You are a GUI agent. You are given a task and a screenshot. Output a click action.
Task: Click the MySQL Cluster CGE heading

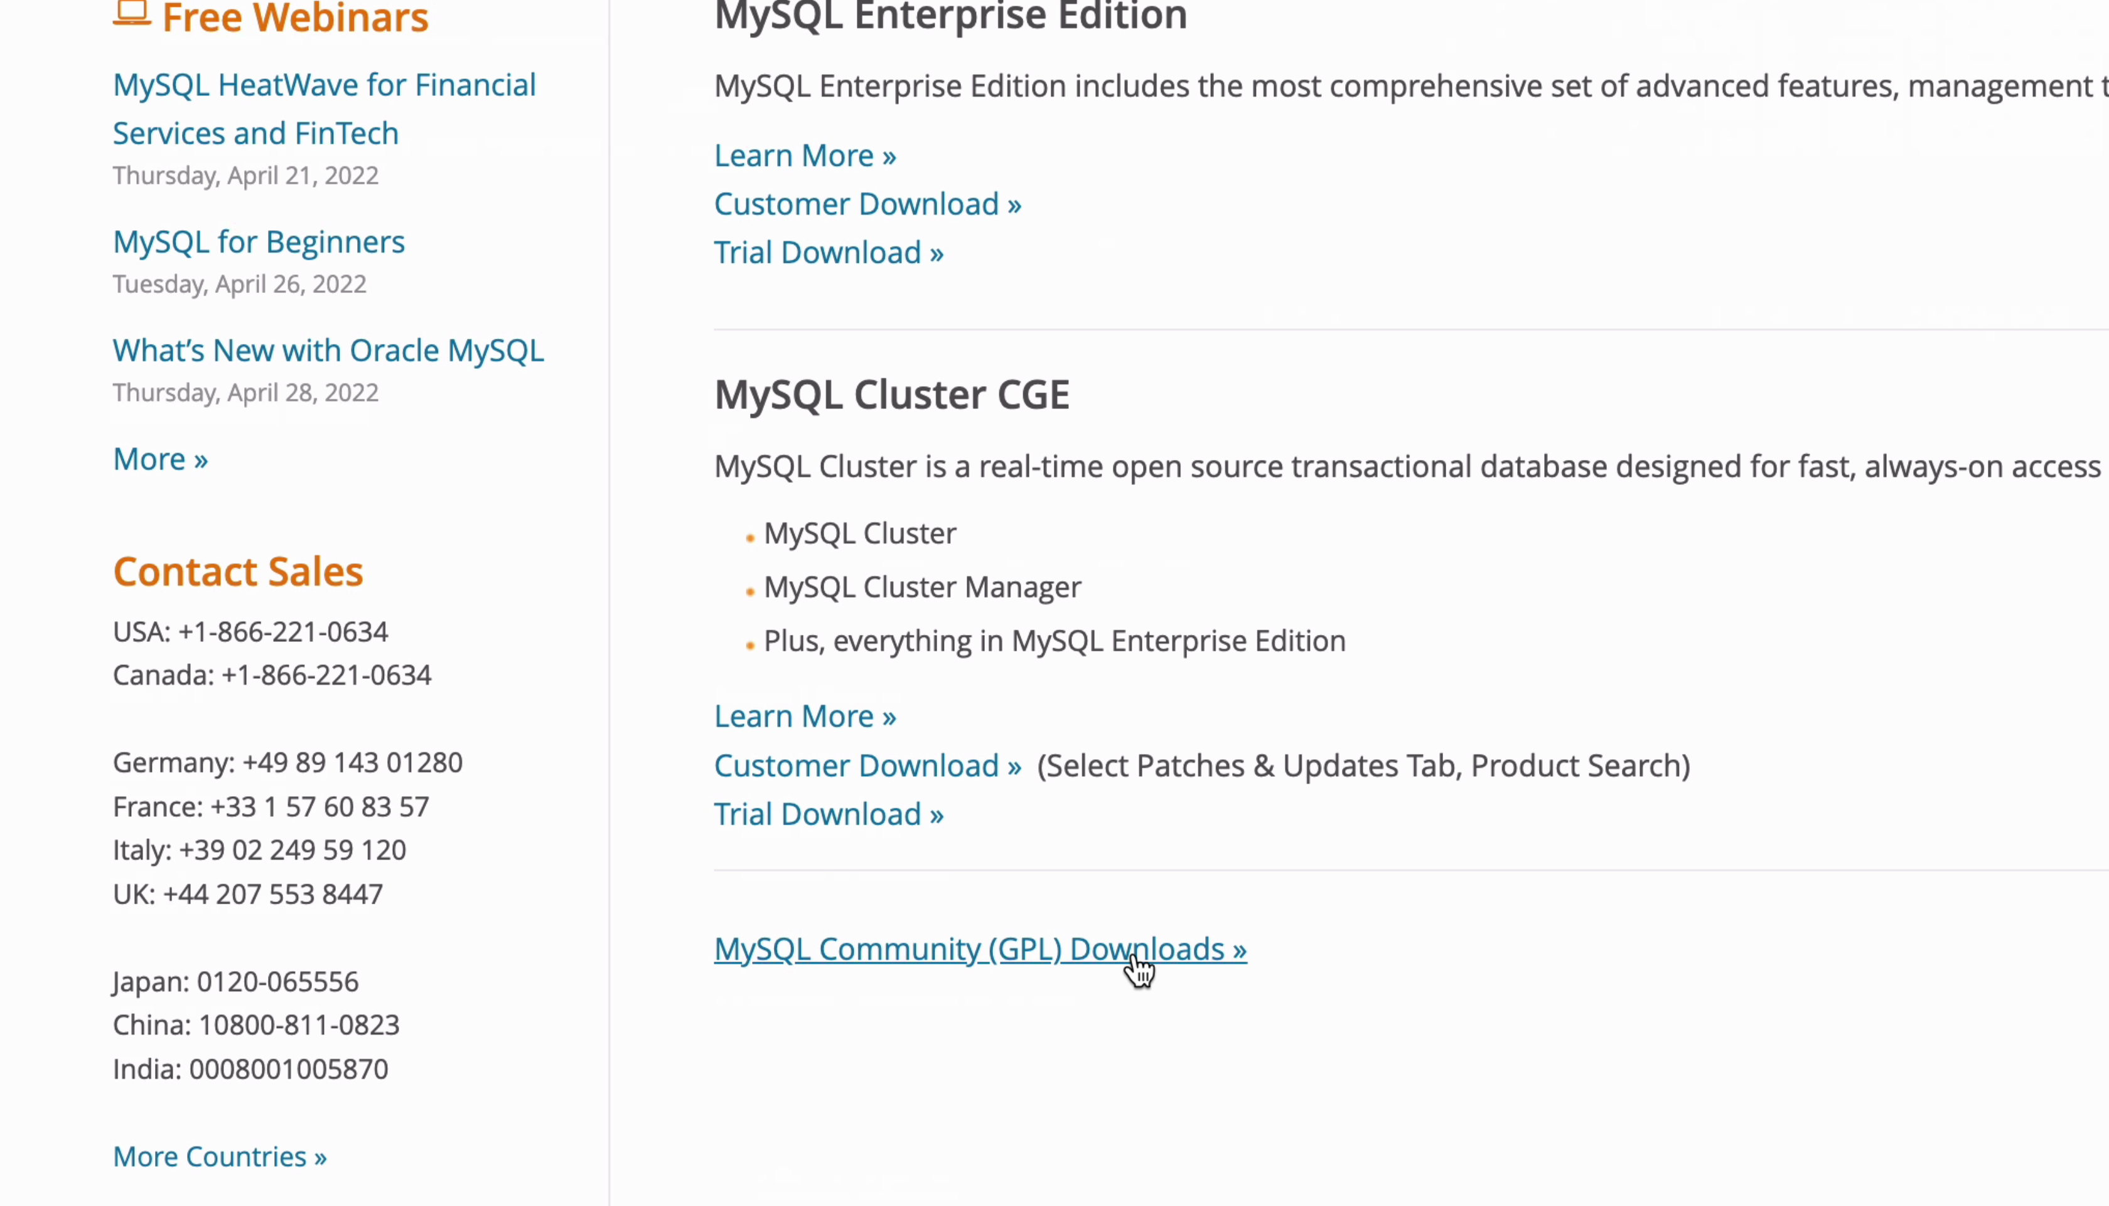[x=891, y=394]
